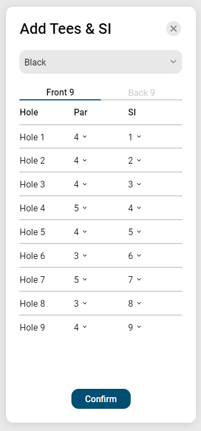Open SI dropdown for Hole 4

(135, 209)
